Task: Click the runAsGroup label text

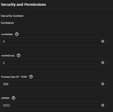Action: (8, 56)
